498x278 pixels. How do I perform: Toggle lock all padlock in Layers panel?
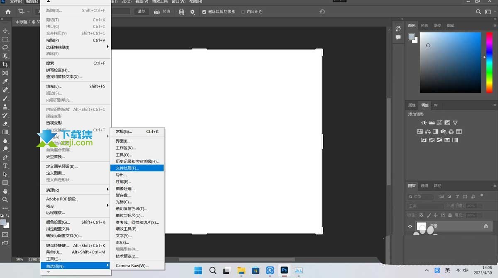tap(449, 215)
